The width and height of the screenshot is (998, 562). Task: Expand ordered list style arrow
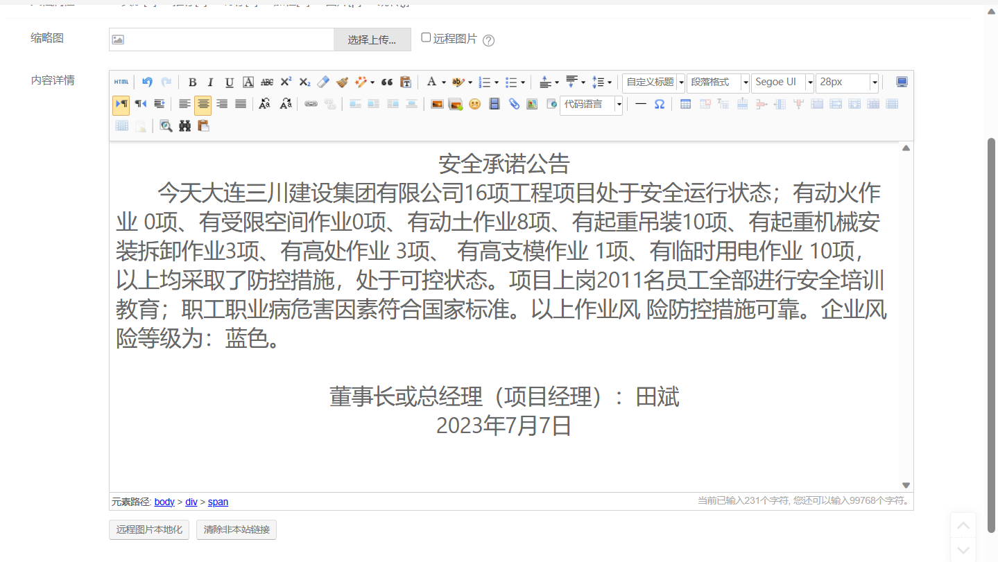(496, 82)
